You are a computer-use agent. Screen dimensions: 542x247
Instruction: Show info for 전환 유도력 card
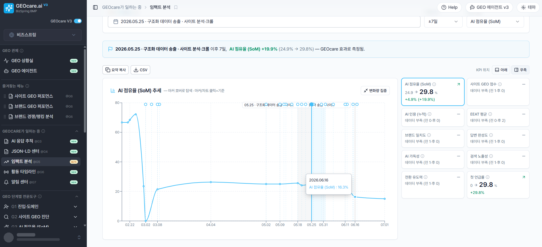point(426,177)
